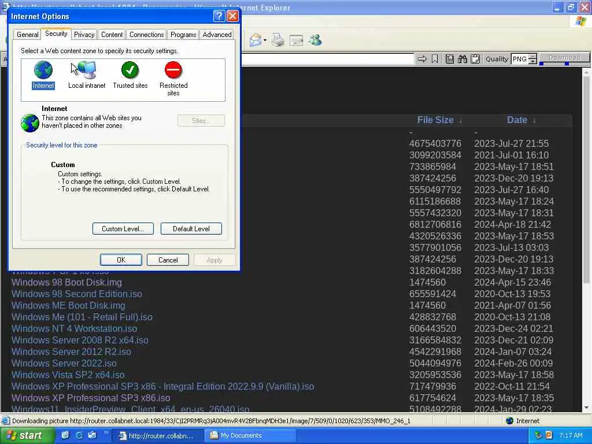Open Windows Server 2008 R2 x64.iso link
Screen dimensions: 592x444
click(80, 340)
